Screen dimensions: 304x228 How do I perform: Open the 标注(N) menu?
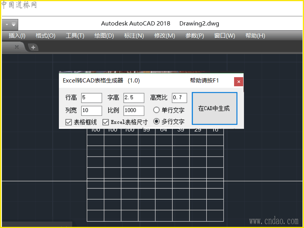coord(134,36)
